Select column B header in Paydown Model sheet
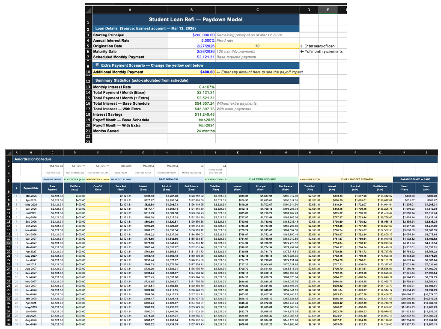441x329 pixels. pyautogui.click(x=191, y=10)
